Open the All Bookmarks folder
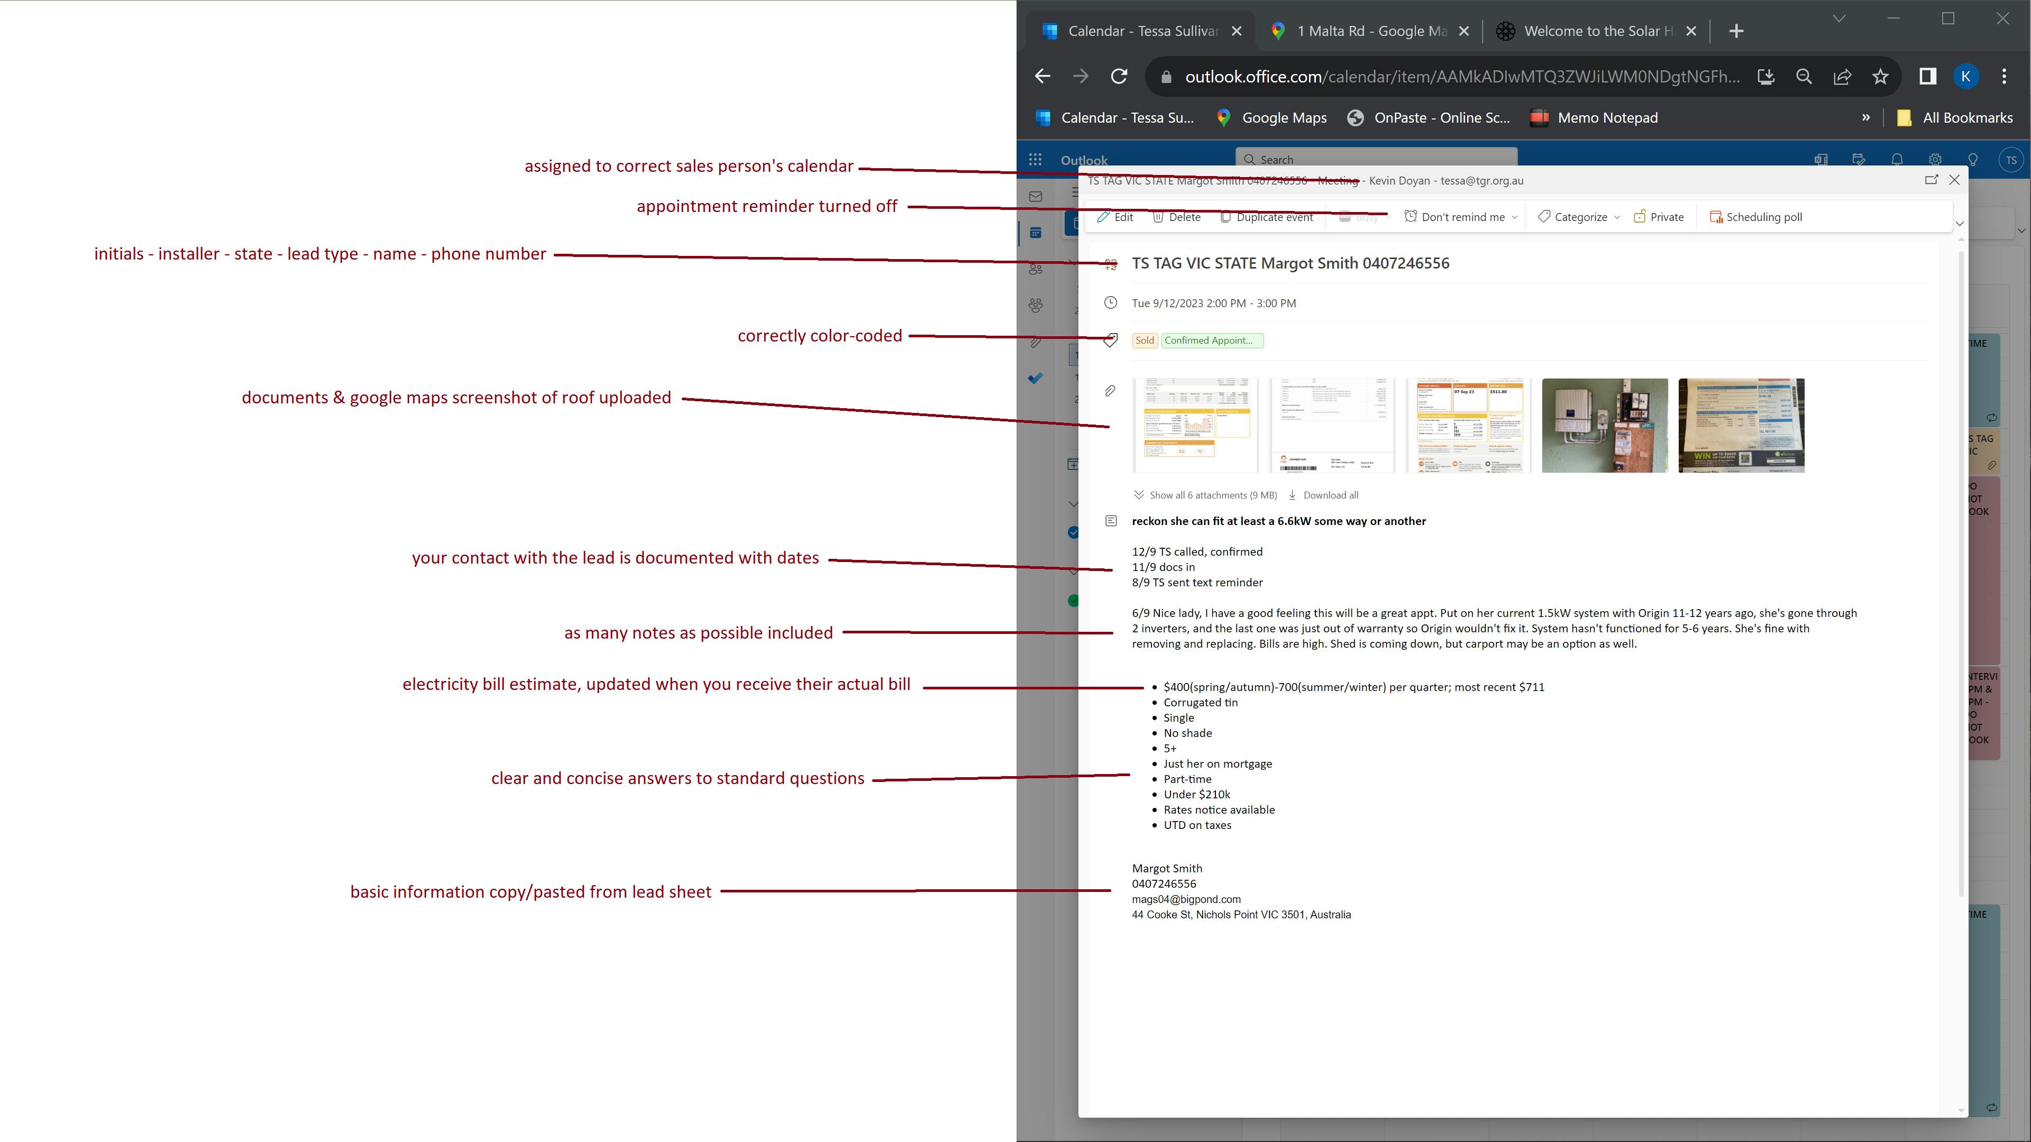Image resolution: width=2031 pixels, height=1142 pixels. pyautogui.click(x=1954, y=117)
